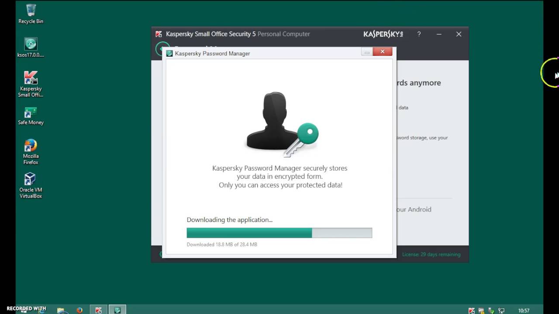The width and height of the screenshot is (559, 314).
Task: Click the Kaspersky Password Manager title icon
Action: [169, 53]
